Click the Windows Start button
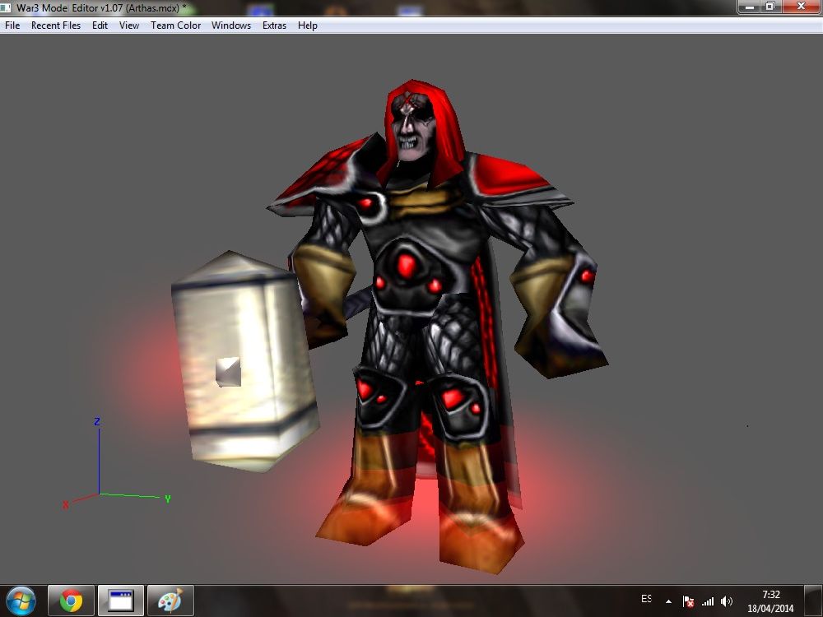This screenshot has height=617, width=823. pyautogui.click(x=21, y=601)
